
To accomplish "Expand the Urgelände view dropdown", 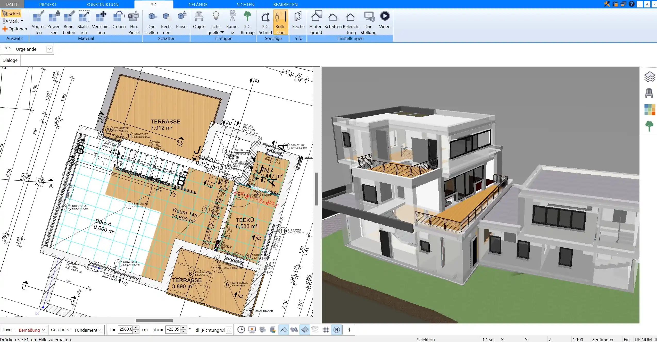I will click(x=49, y=49).
